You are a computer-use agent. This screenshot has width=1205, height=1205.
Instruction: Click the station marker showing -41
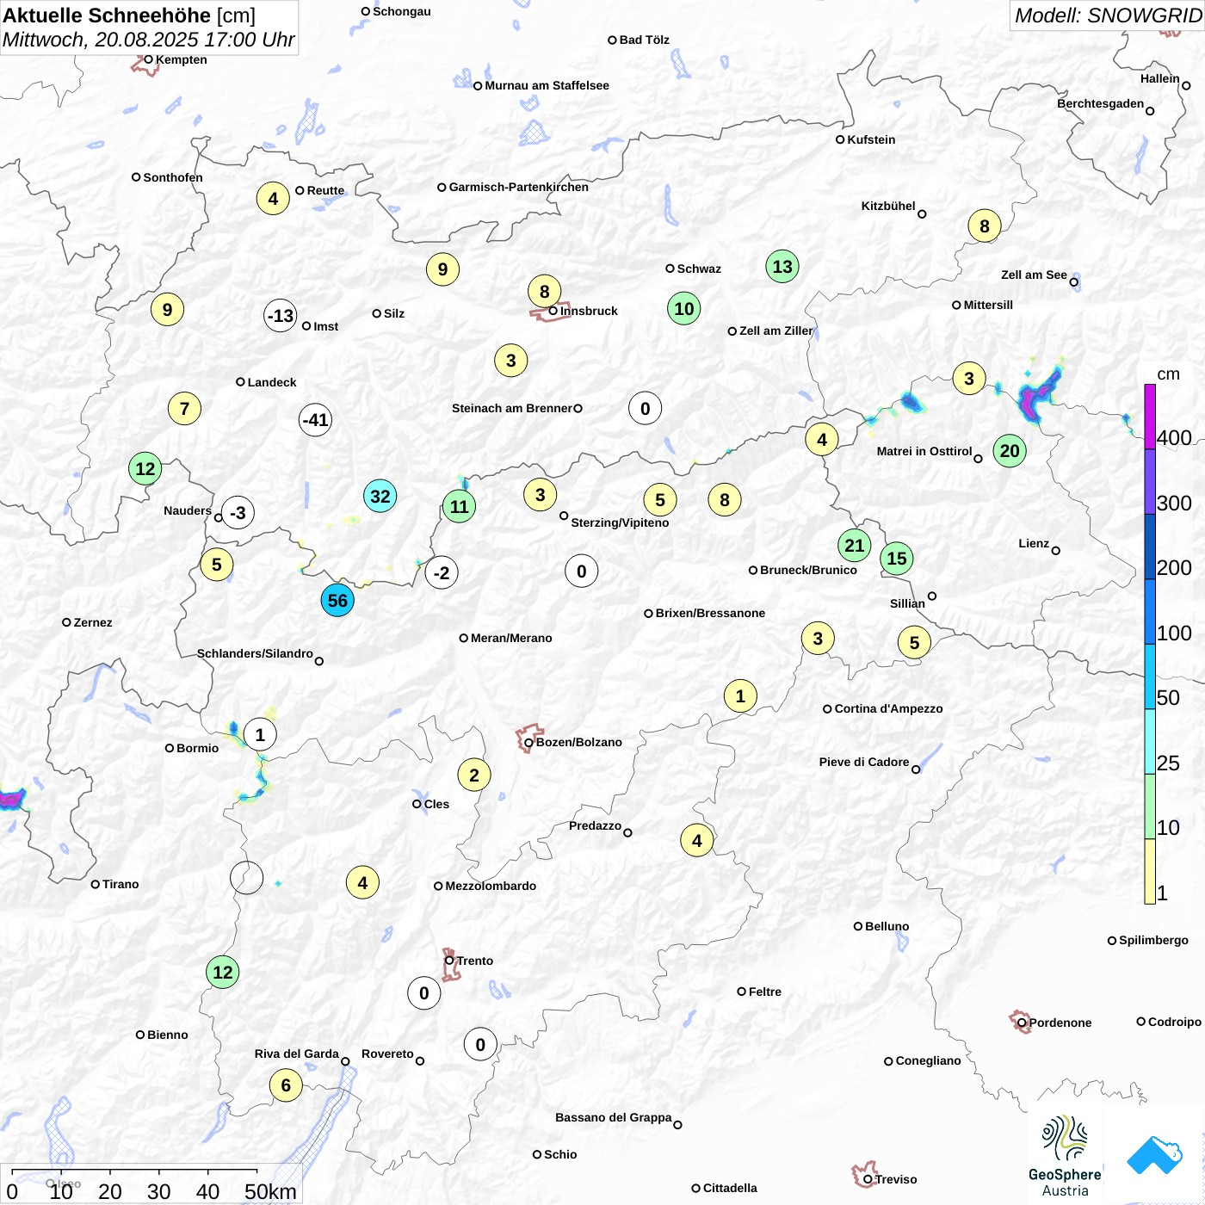tap(316, 420)
